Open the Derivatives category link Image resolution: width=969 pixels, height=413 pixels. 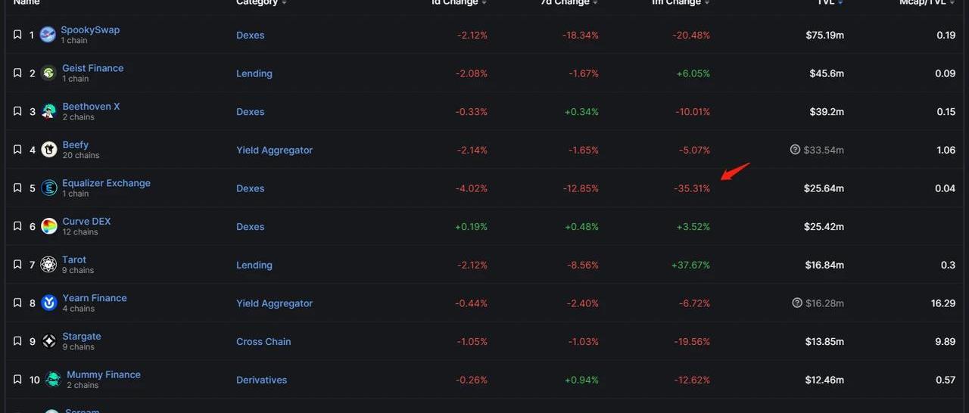click(x=261, y=380)
